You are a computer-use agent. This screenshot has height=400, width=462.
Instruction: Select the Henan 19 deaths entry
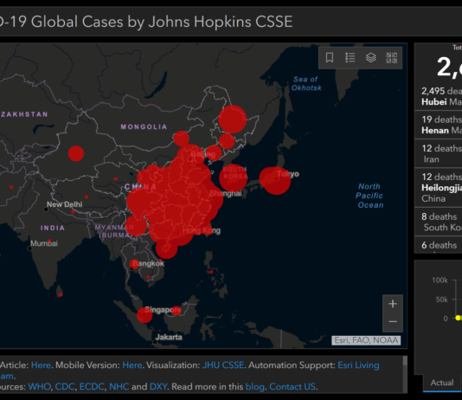(x=439, y=125)
